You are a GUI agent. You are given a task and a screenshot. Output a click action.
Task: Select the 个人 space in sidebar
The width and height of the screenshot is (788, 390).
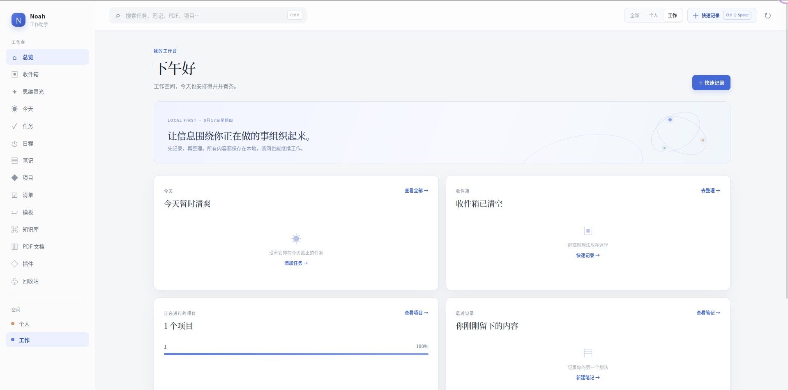pos(47,324)
